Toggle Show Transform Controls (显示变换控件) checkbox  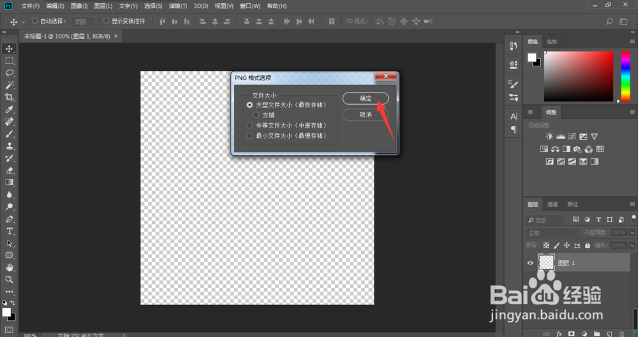pos(106,21)
